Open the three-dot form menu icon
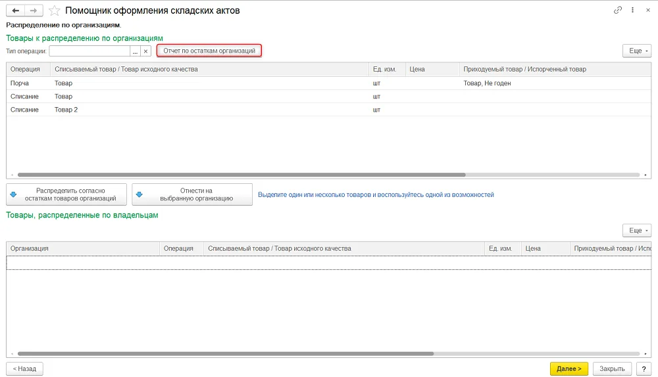This screenshot has width=658, height=377. click(x=632, y=10)
